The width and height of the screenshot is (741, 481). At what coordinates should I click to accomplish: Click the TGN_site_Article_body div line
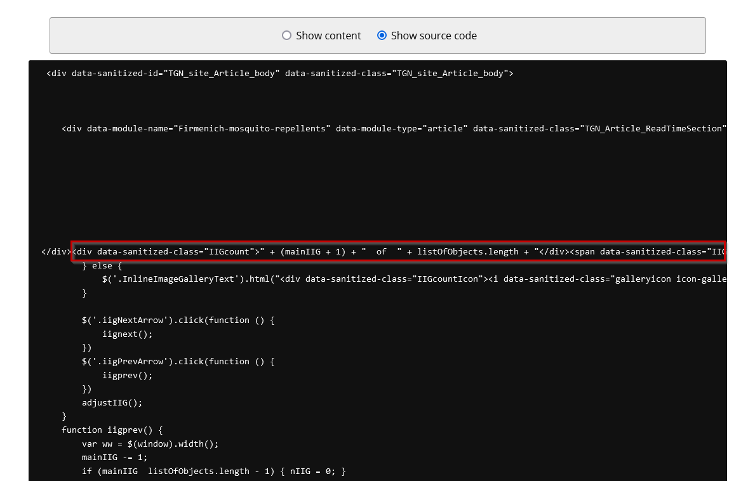click(x=280, y=73)
